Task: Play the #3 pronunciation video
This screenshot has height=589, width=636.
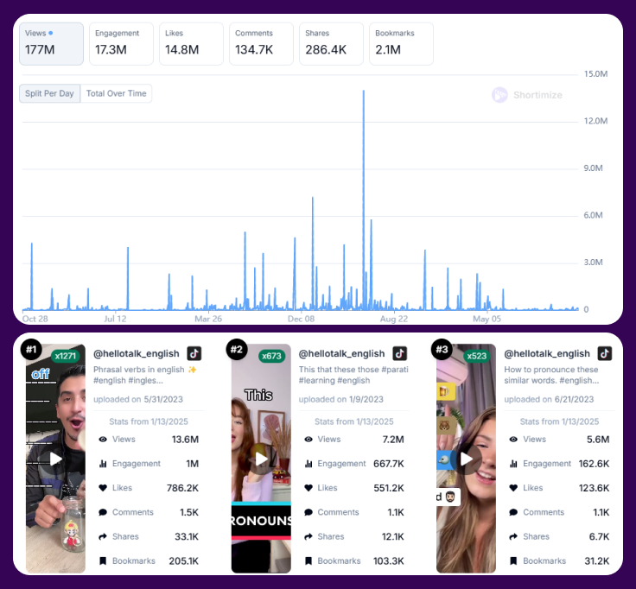Action: coord(466,459)
